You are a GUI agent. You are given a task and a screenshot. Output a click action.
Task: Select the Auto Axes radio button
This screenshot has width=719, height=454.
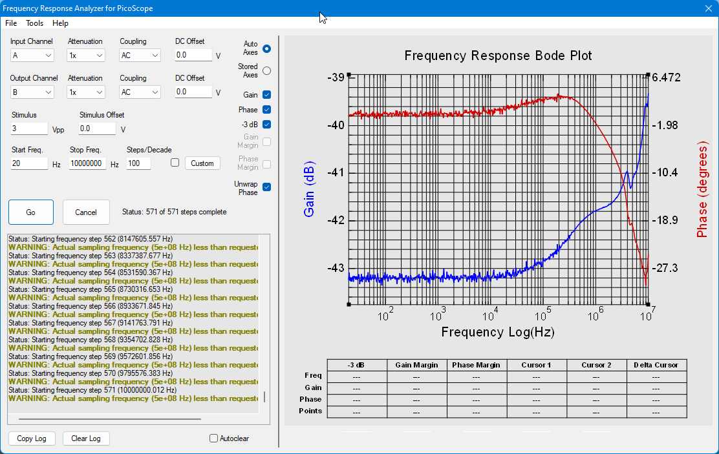266,48
